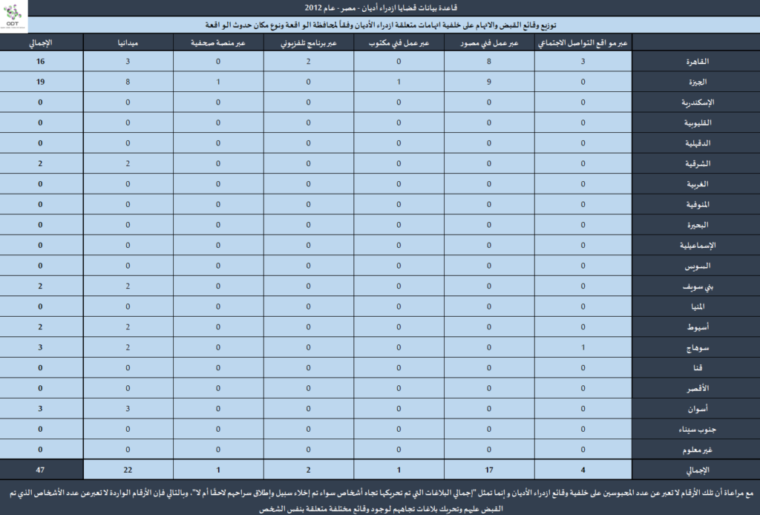
Task: Select the 'أسيوط' row label
Action: pos(698,327)
